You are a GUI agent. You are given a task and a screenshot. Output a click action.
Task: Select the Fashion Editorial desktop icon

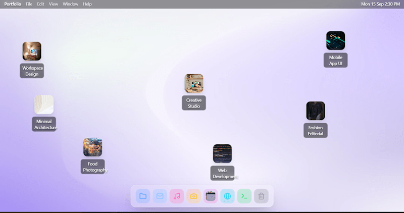coord(316,111)
